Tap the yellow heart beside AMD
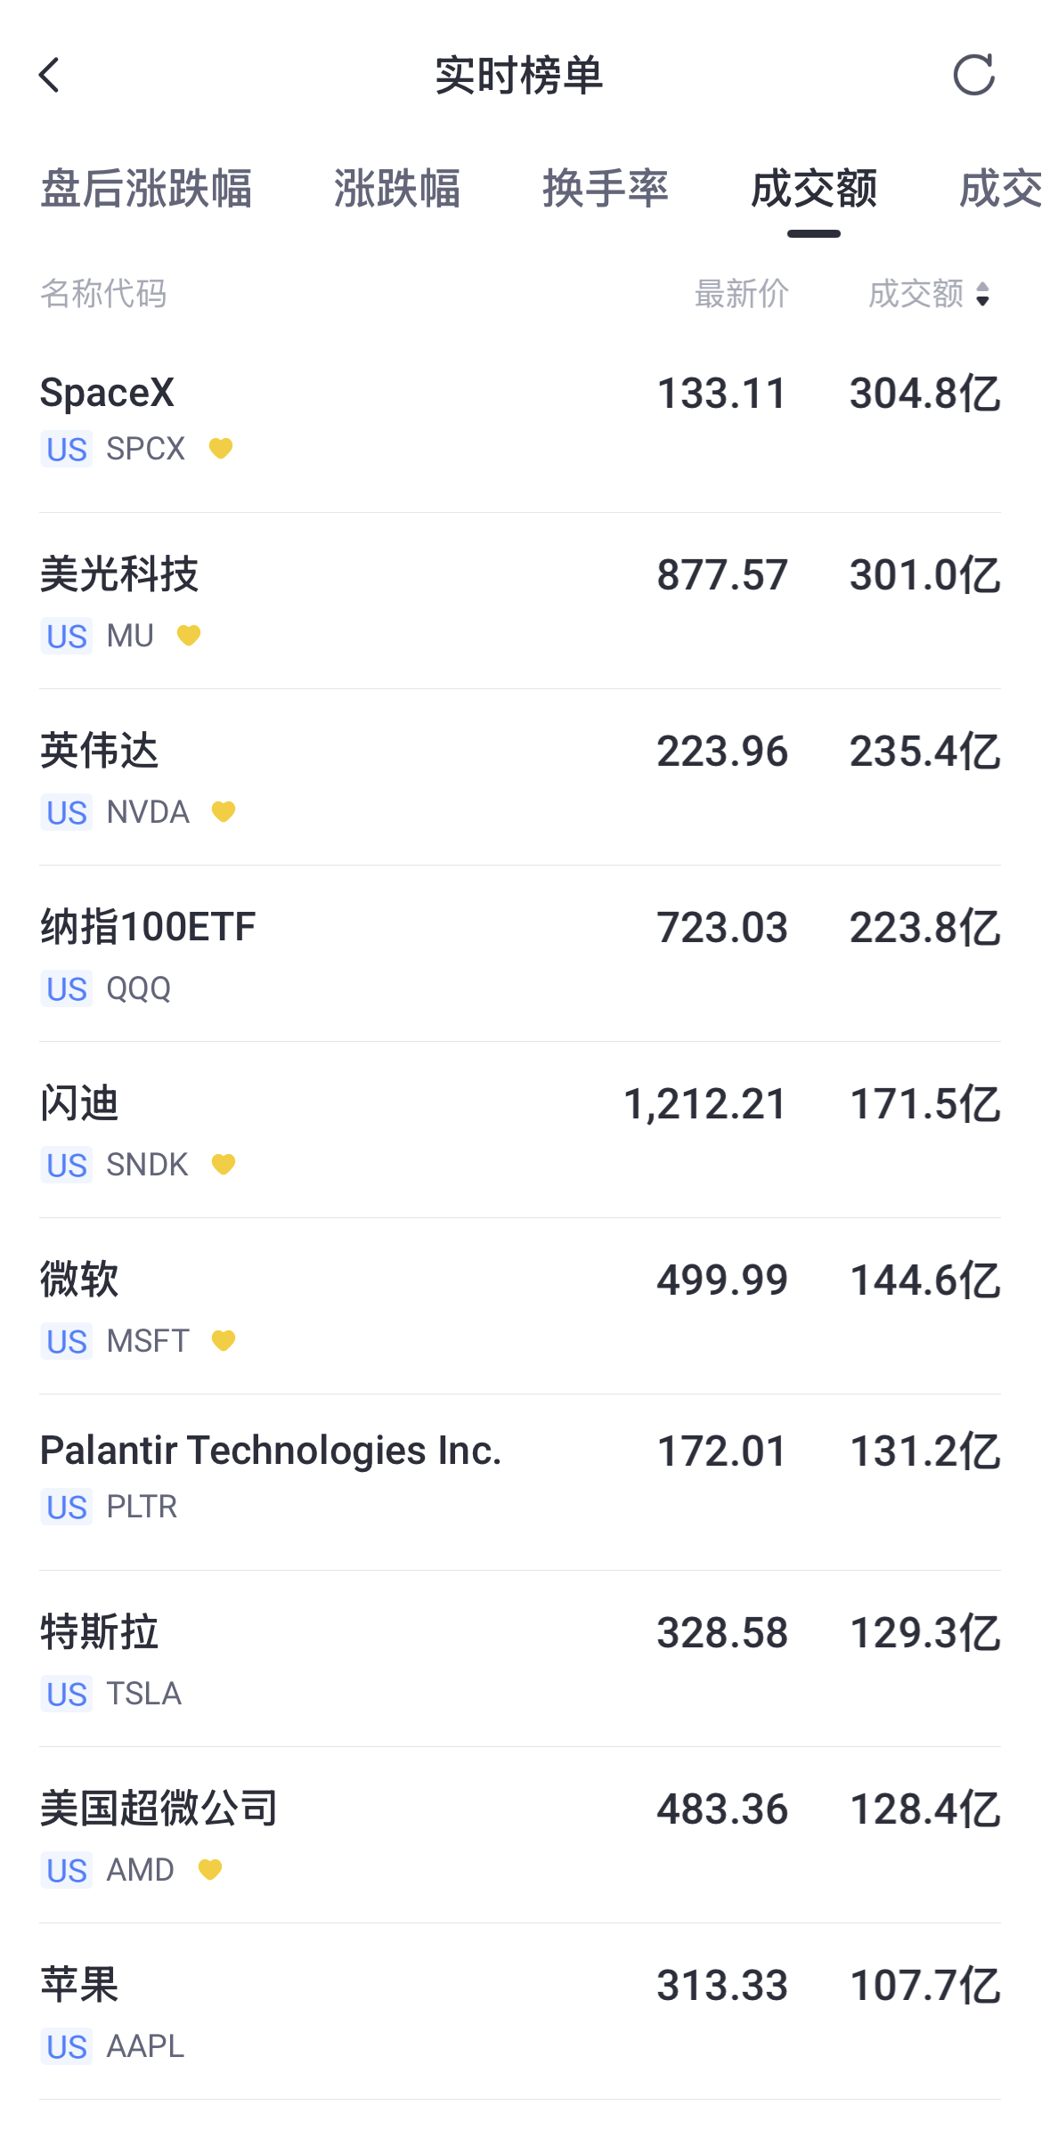This screenshot has width=1042, height=2130. point(210,1870)
